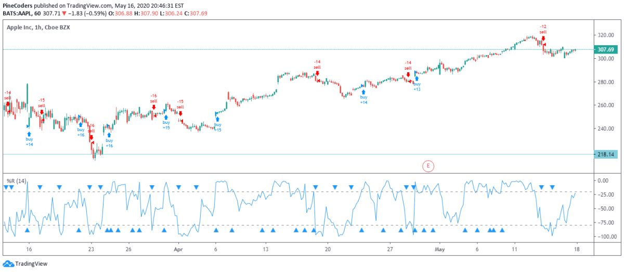624x272 pixels.
Task: Click the 280.00 price axis value
Action: click(606, 82)
